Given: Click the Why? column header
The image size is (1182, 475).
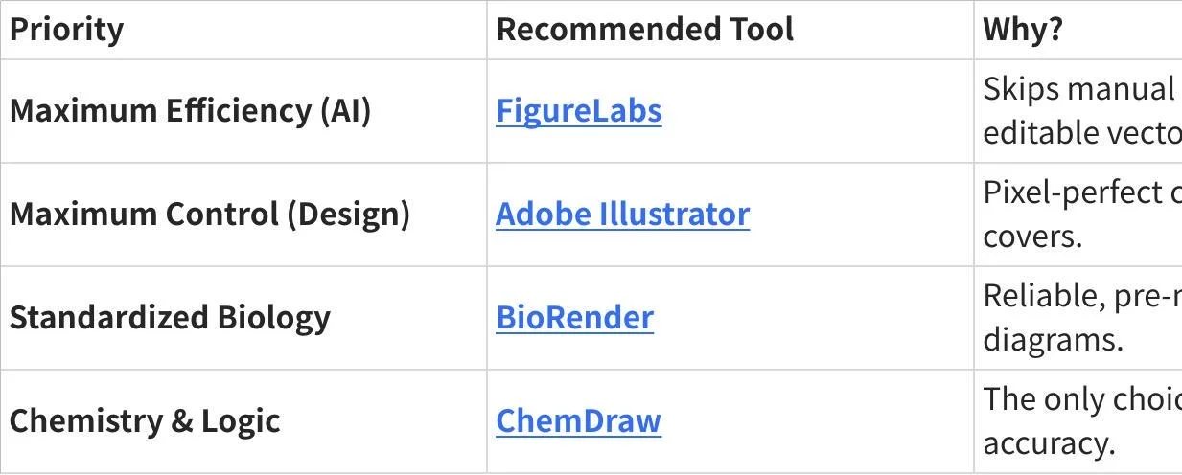Looking at the screenshot, I should pyautogui.click(x=1023, y=30).
